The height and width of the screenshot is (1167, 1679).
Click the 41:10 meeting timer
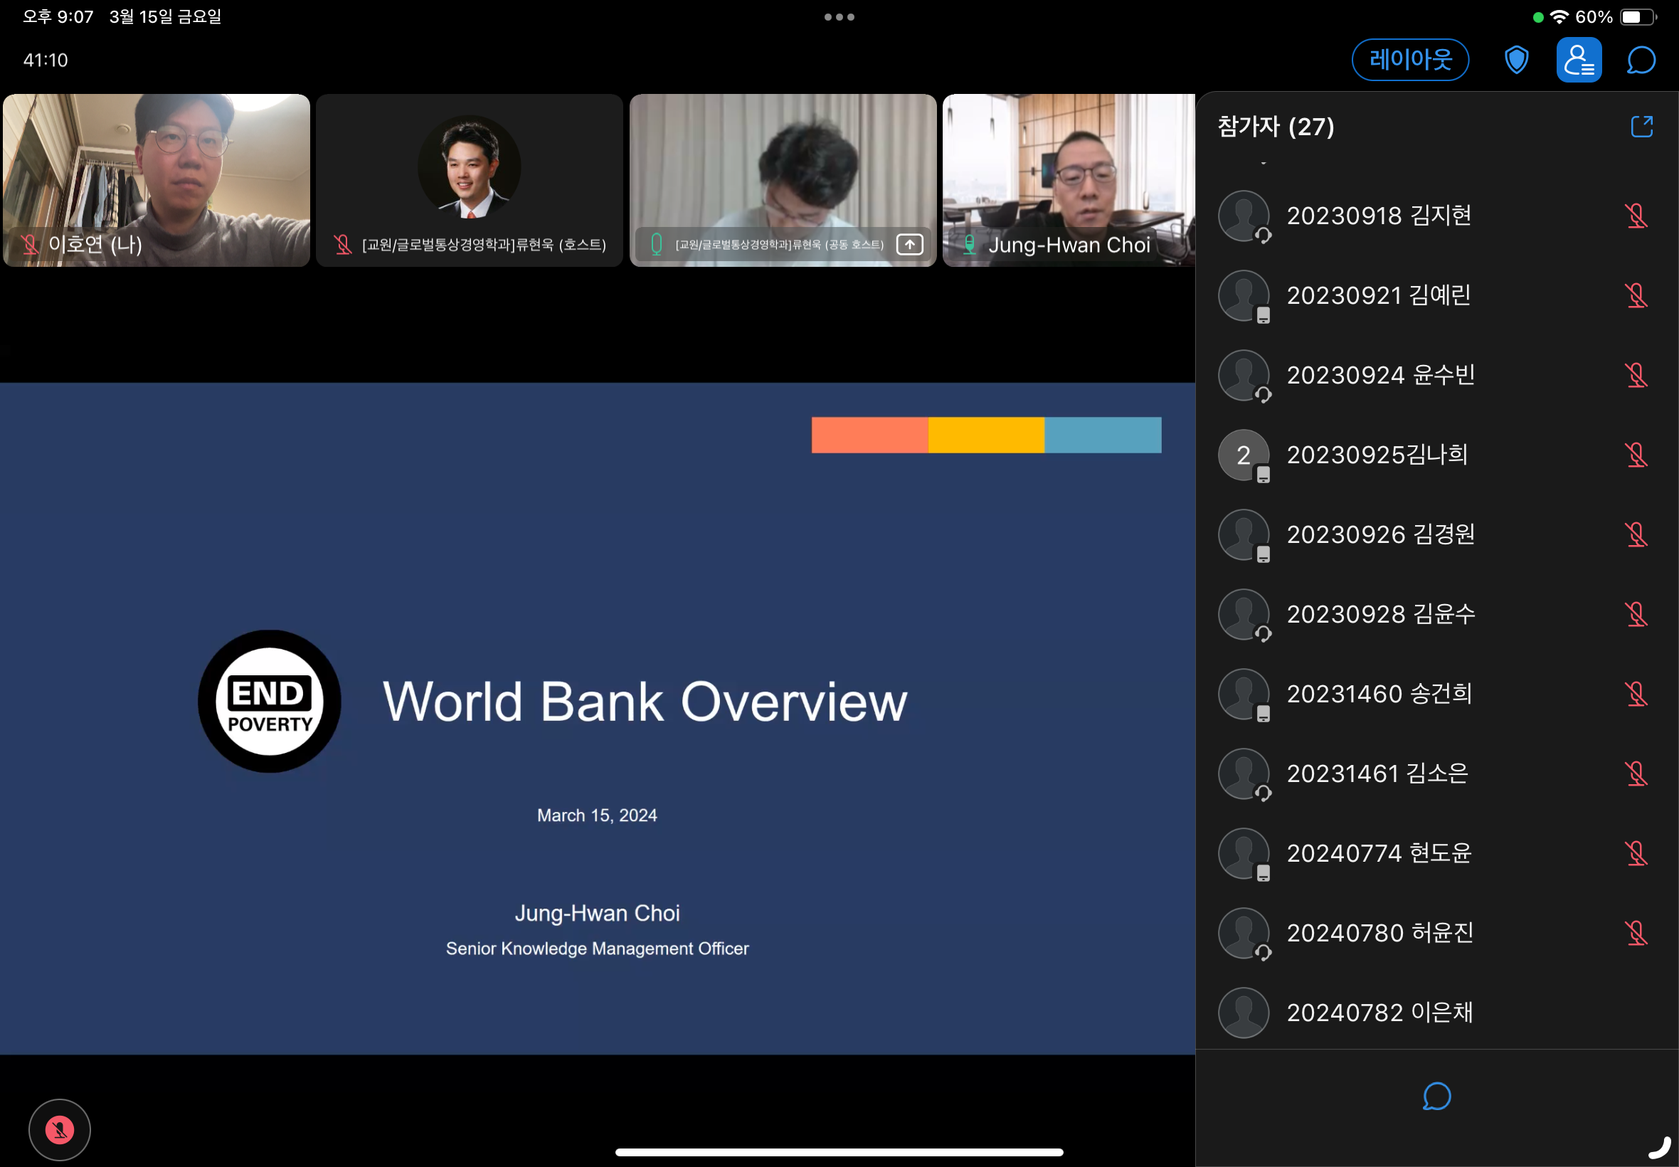(x=46, y=60)
